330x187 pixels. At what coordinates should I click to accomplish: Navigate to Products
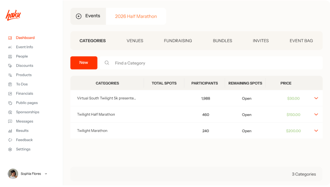pos(24,75)
